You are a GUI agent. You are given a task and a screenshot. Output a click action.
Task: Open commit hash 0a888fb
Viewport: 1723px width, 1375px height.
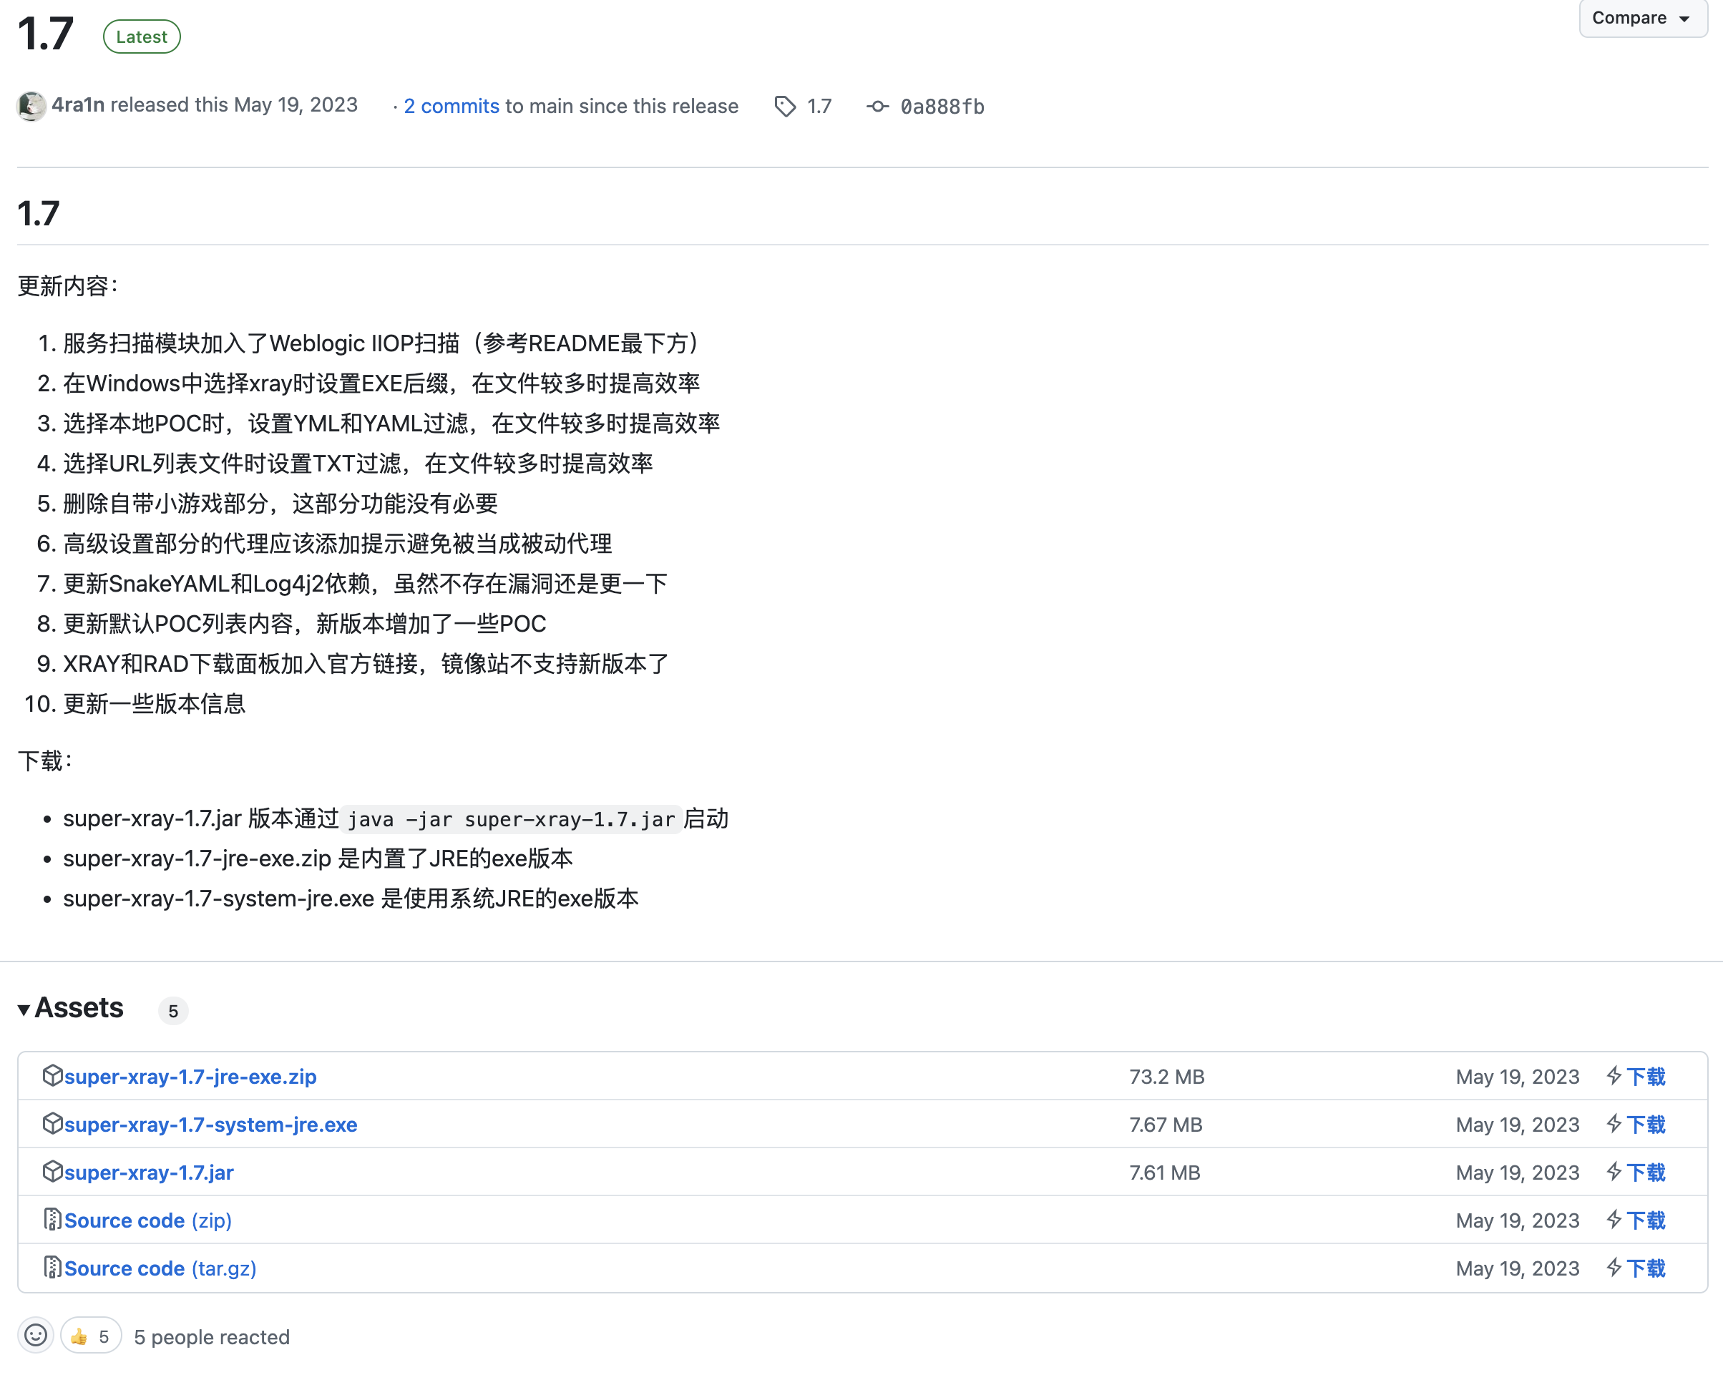(x=942, y=107)
